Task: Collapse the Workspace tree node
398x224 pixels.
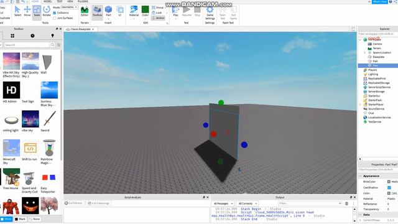Action: point(360,40)
